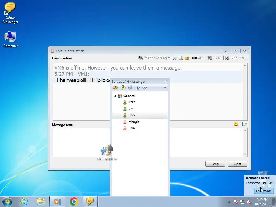Click Softros Messenger taskbar button
Image resolution: width=276 pixels, height=207 pixels.
(90, 202)
